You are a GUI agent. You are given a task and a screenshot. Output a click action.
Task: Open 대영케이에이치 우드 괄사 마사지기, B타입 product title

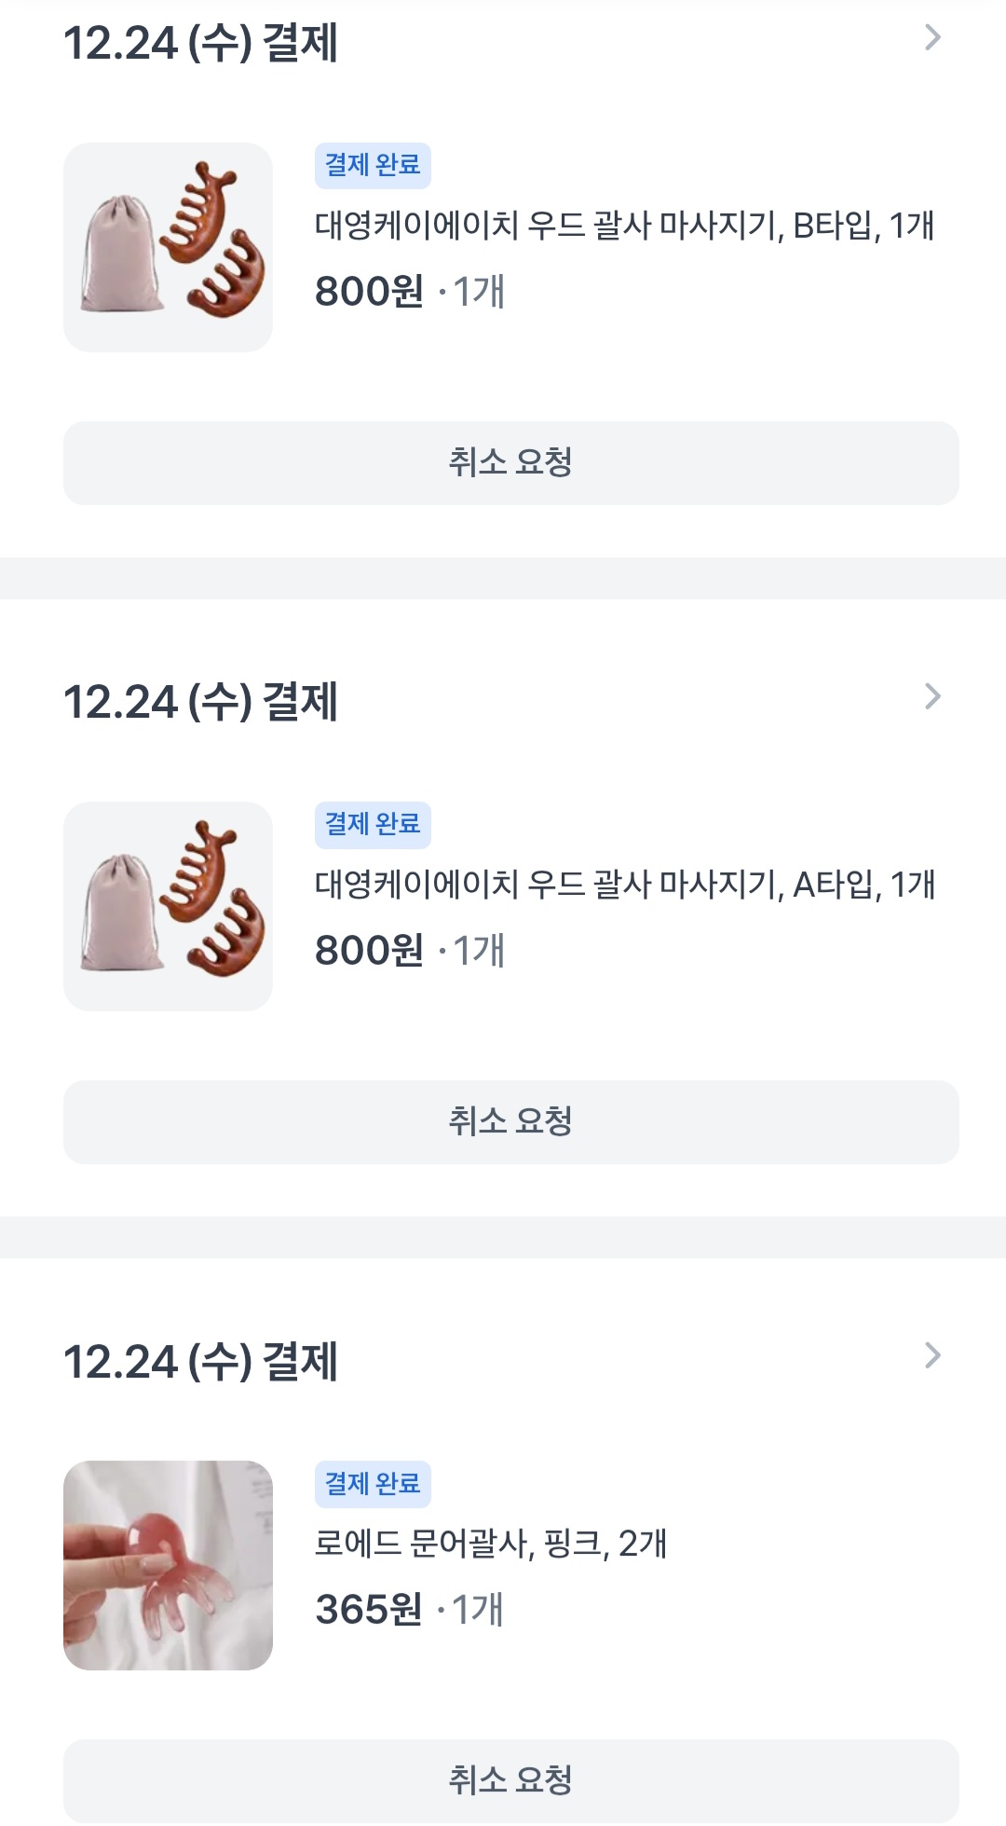[x=624, y=226]
